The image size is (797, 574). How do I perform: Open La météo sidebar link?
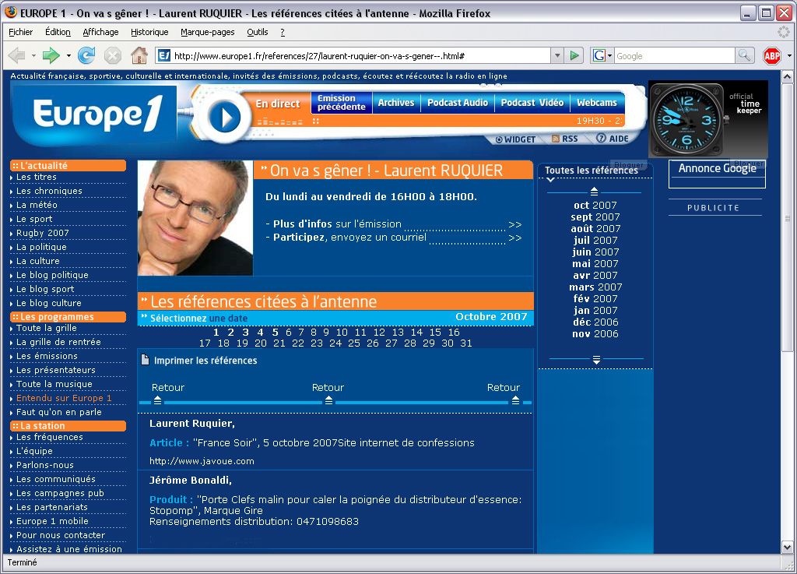pyautogui.click(x=37, y=205)
